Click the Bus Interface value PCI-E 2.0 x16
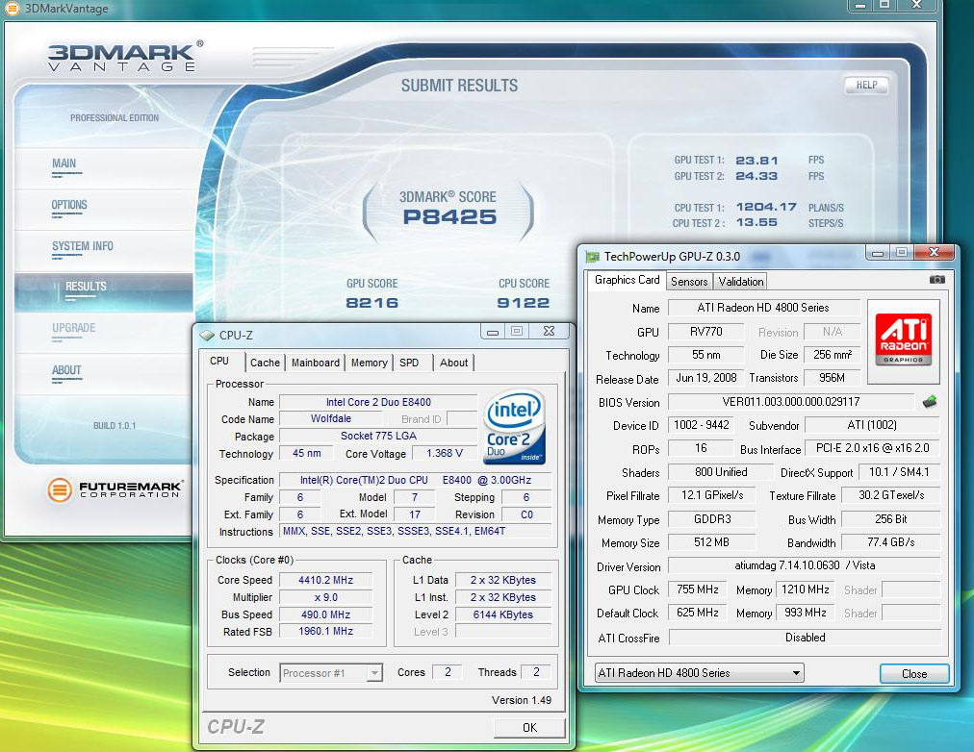The width and height of the screenshot is (974, 752). click(x=872, y=448)
